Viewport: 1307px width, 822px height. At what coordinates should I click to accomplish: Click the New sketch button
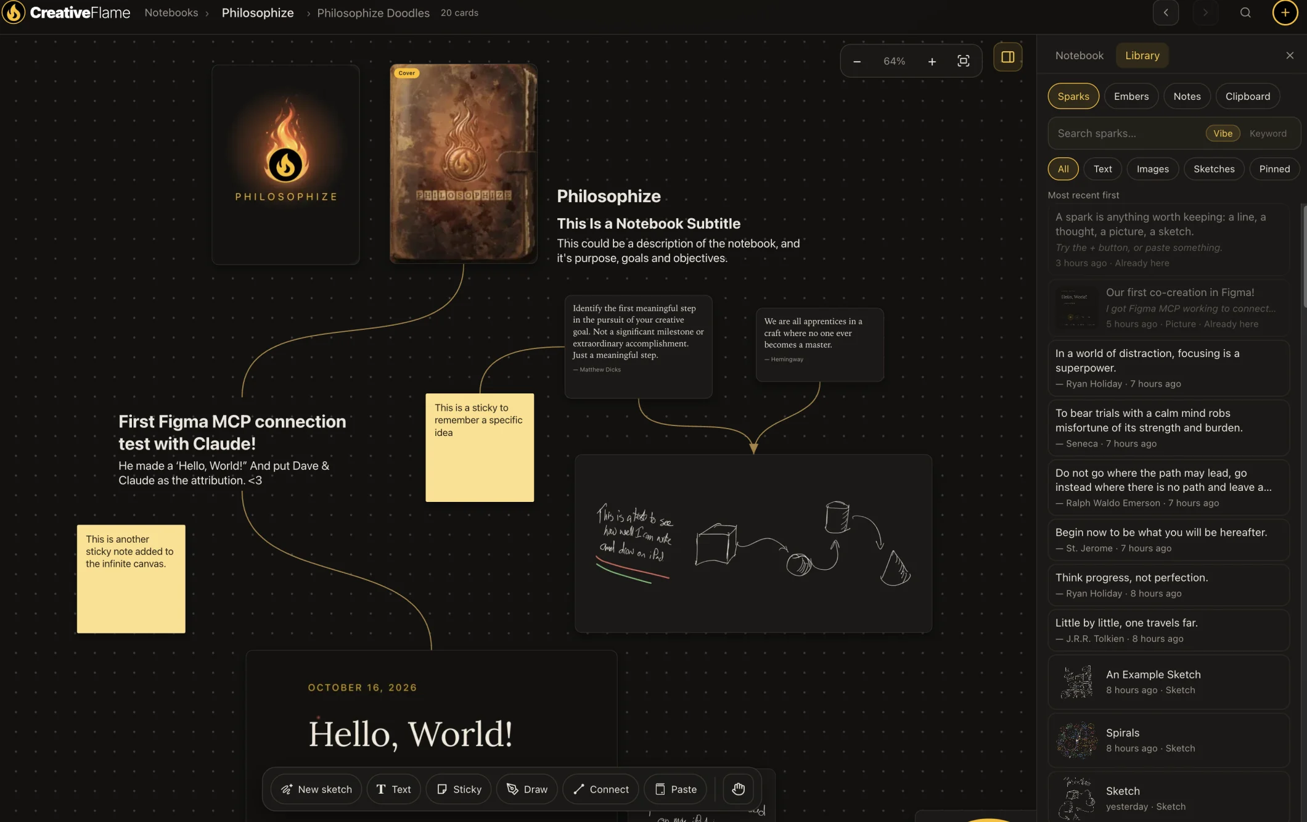tap(316, 789)
